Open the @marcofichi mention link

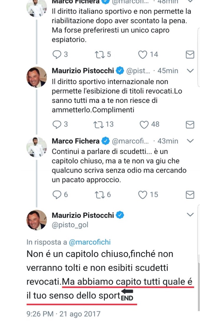tap(90, 242)
